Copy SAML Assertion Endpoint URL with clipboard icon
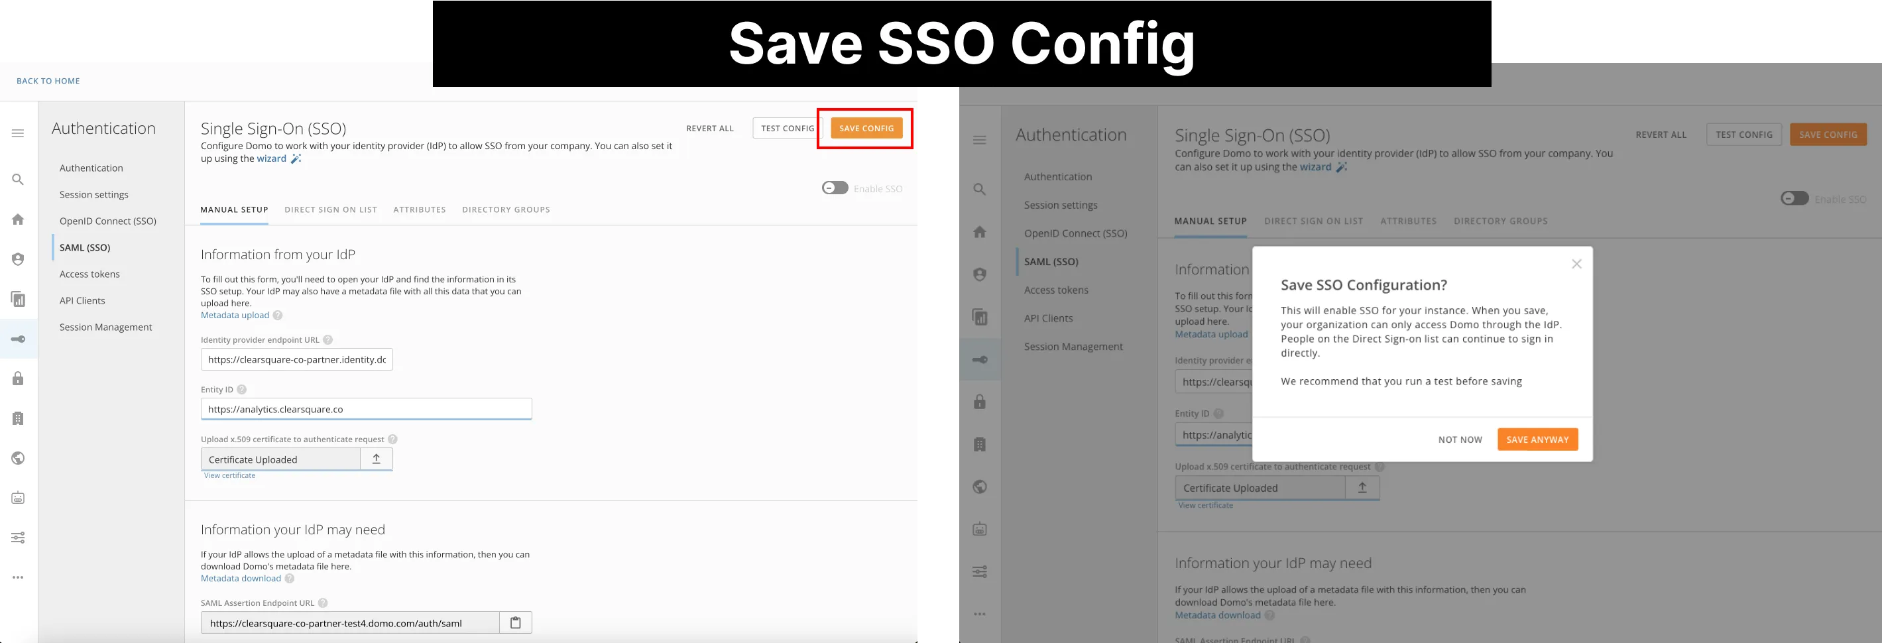 [x=515, y=622]
